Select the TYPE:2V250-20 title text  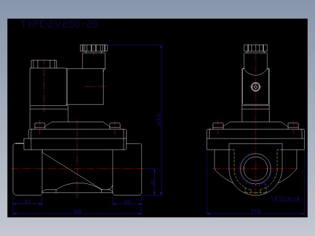[x=59, y=24]
